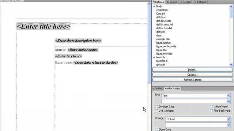Choose the figure.anchor.wide format
Screen dimensions: 234x131
166,46
